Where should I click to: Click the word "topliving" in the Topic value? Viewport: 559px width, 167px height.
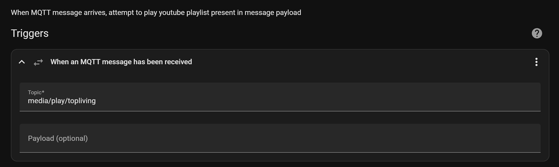(x=82, y=101)
